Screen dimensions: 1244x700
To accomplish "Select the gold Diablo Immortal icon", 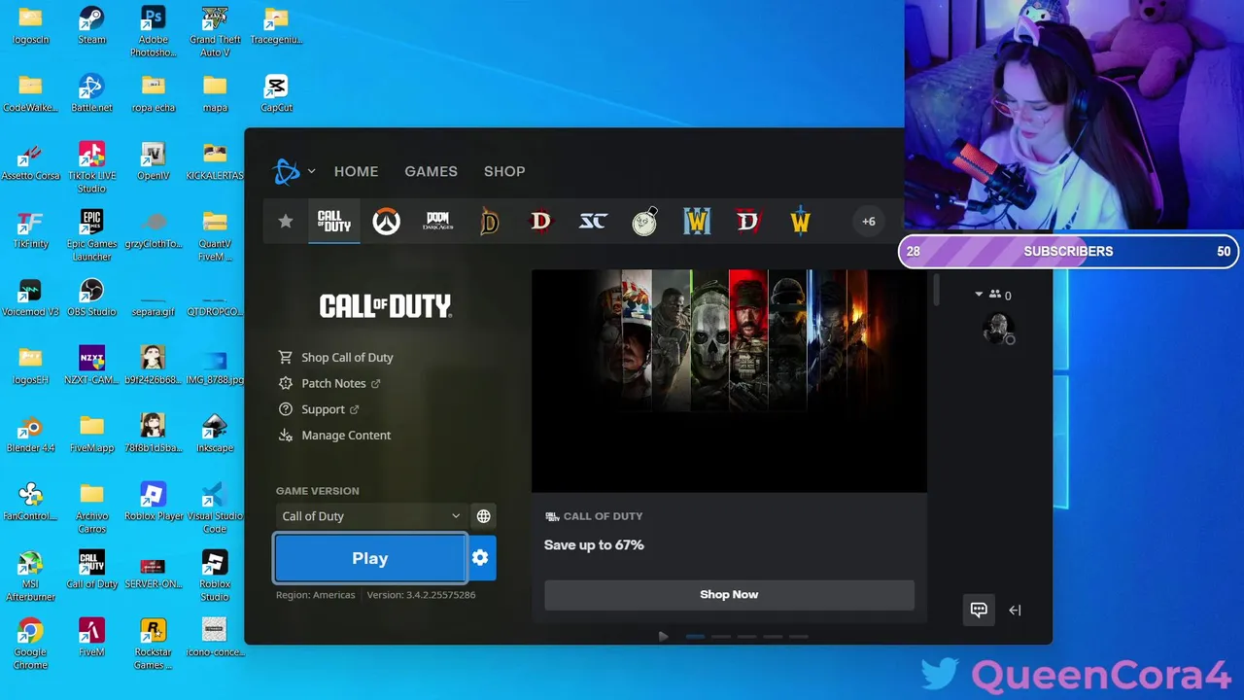I will pos(489,222).
